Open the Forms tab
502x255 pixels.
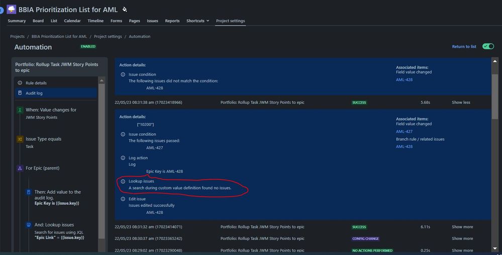point(116,21)
